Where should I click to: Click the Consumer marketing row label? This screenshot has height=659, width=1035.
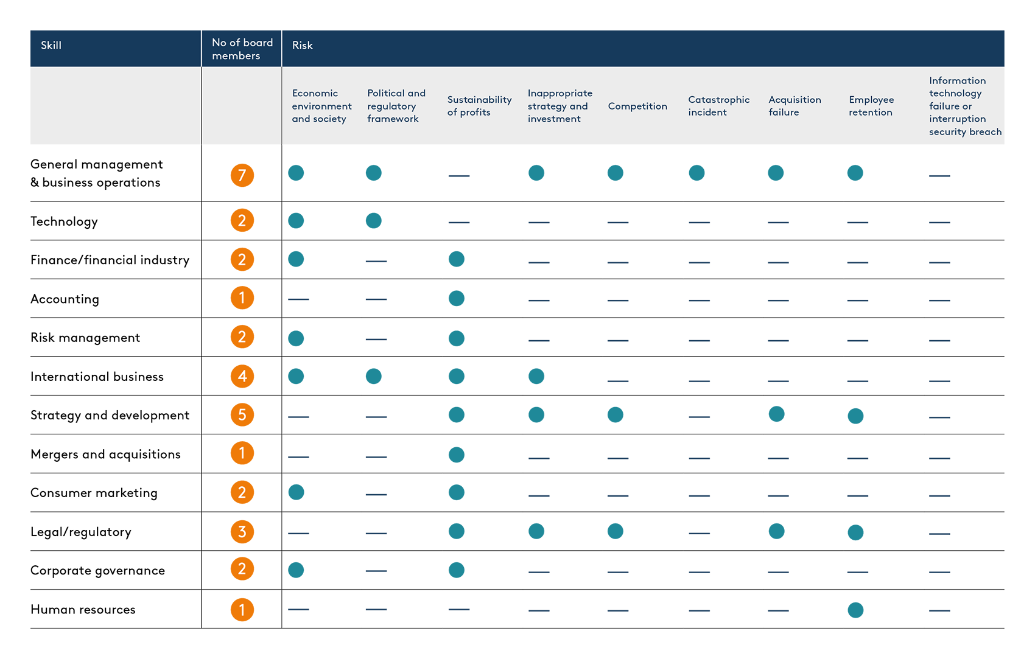[94, 493]
